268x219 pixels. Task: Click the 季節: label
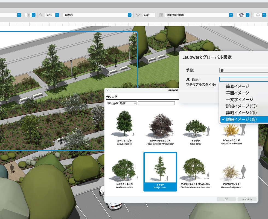pyautogui.click(x=190, y=70)
